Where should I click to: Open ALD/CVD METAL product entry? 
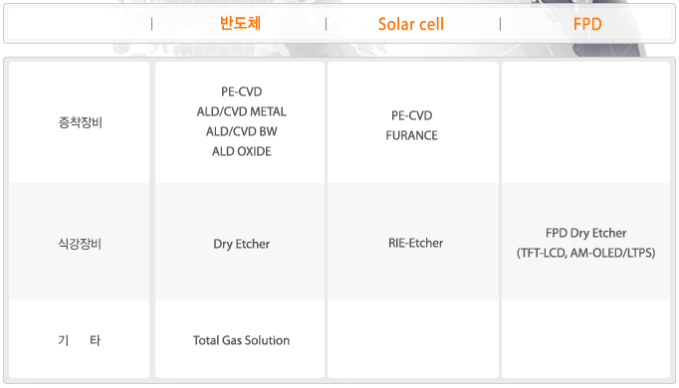(x=242, y=111)
